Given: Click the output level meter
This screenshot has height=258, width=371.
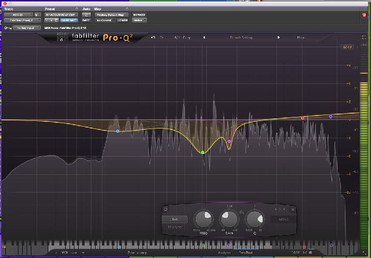Looking at the screenshot, I should coord(364,149).
